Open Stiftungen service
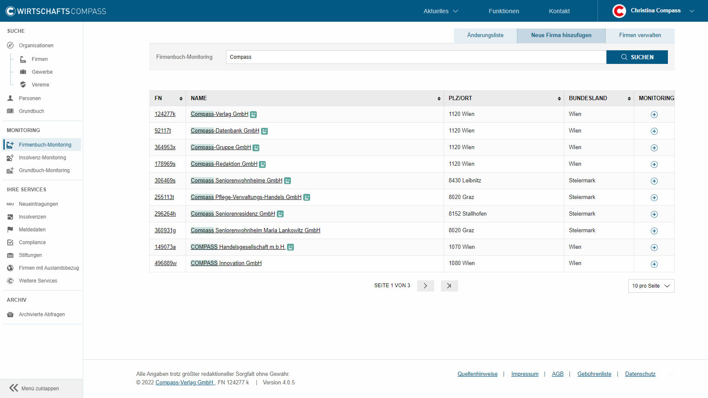 pos(30,255)
